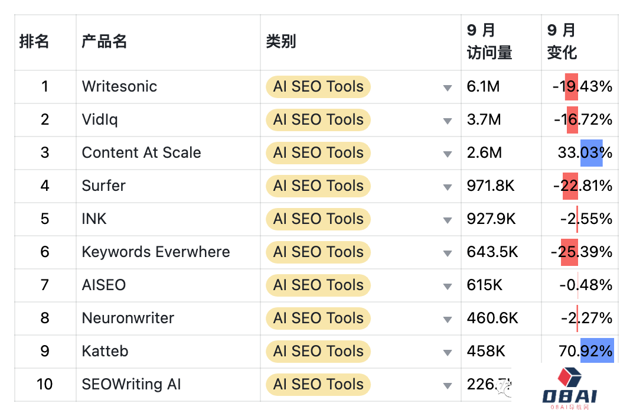Select AI SEO Tools tag in Katteb row
This screenshot has width=633, height=416.
pyautogui.click(x=318, y=352)
